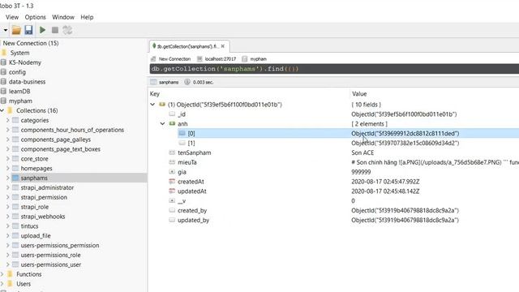519x292 pixels.
Task: Run the query with green play button
Action: tap(42, 30)
